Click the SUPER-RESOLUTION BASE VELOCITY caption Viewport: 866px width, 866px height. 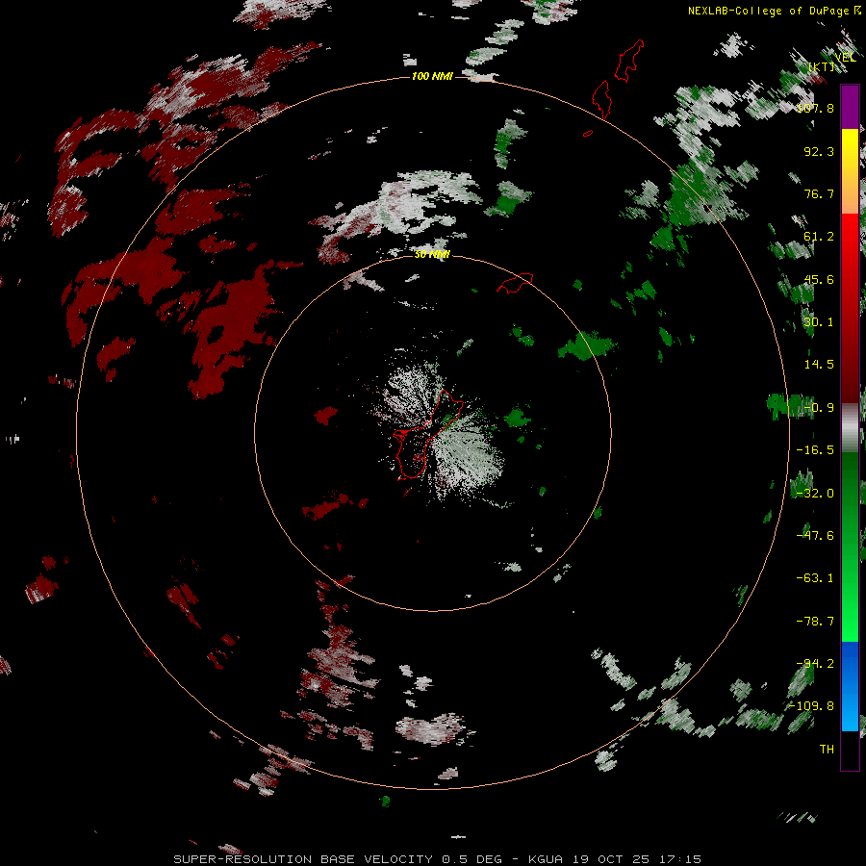[303, 859]
